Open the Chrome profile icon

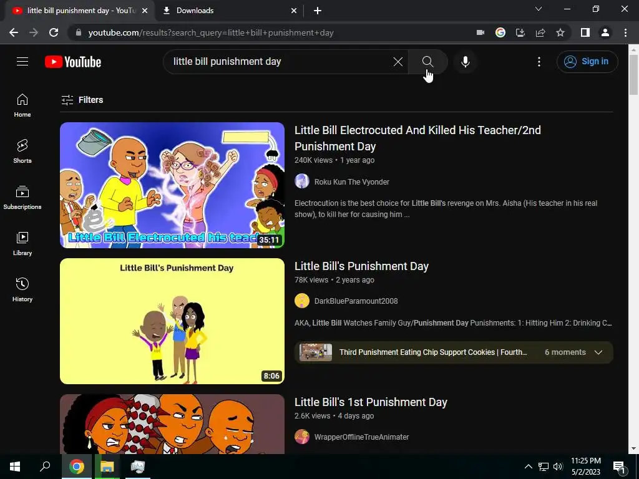[x=605, y=32]
